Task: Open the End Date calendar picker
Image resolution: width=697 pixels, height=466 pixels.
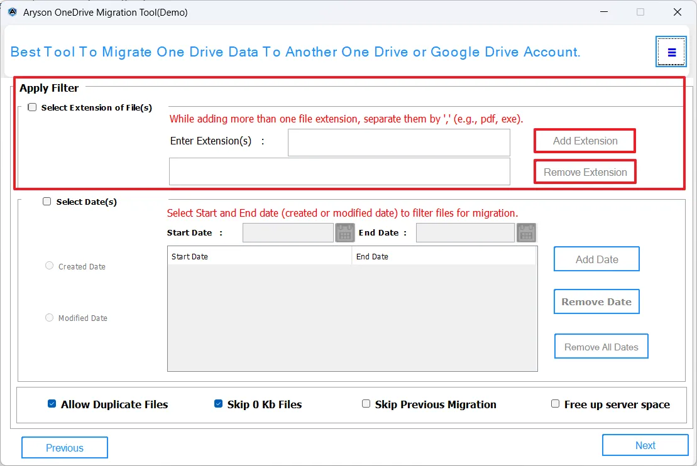Action: click(526, 233)
